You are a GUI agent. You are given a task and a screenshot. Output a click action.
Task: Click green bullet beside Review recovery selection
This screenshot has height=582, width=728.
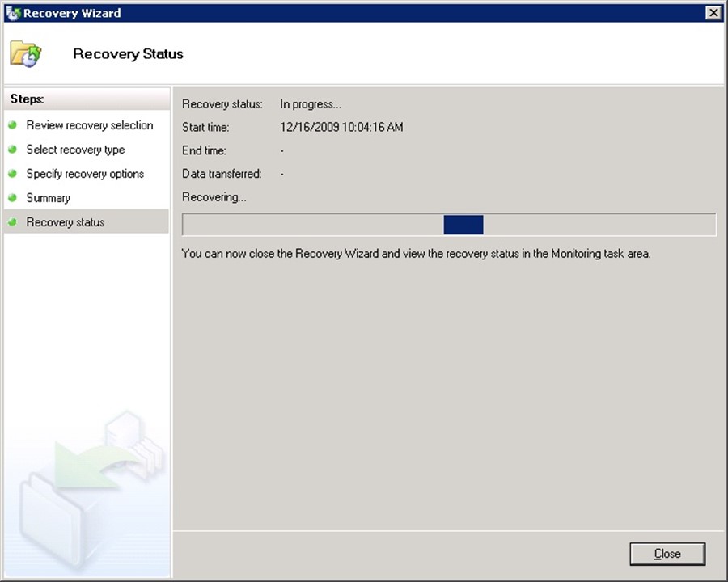coord(13,125)
